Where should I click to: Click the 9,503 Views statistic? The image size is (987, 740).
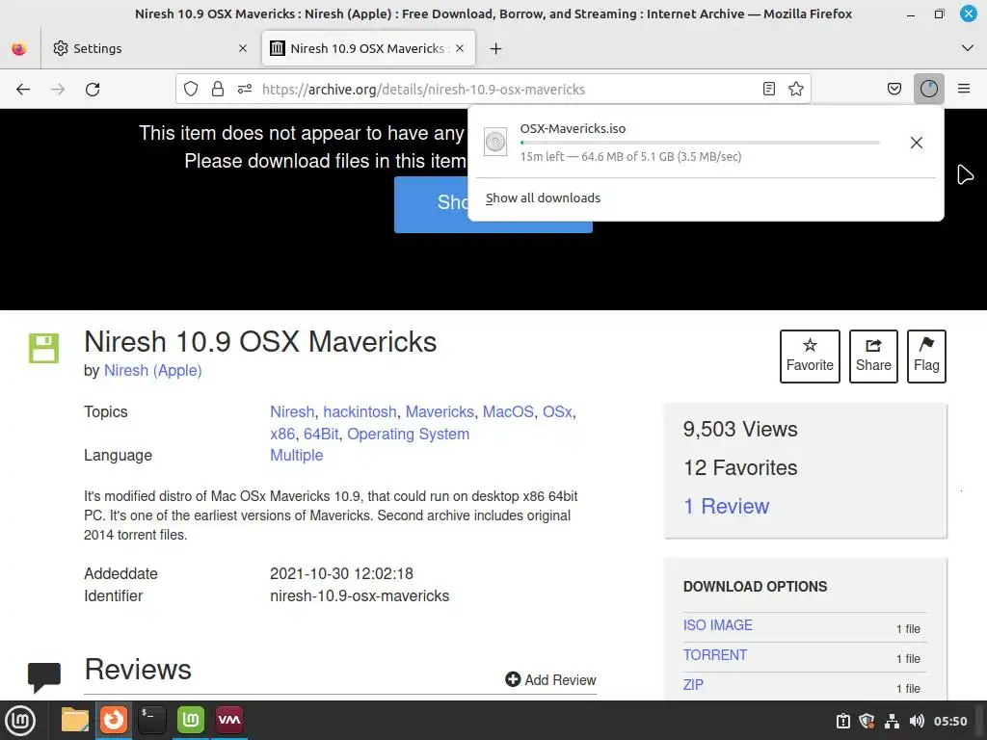(740, 429)
